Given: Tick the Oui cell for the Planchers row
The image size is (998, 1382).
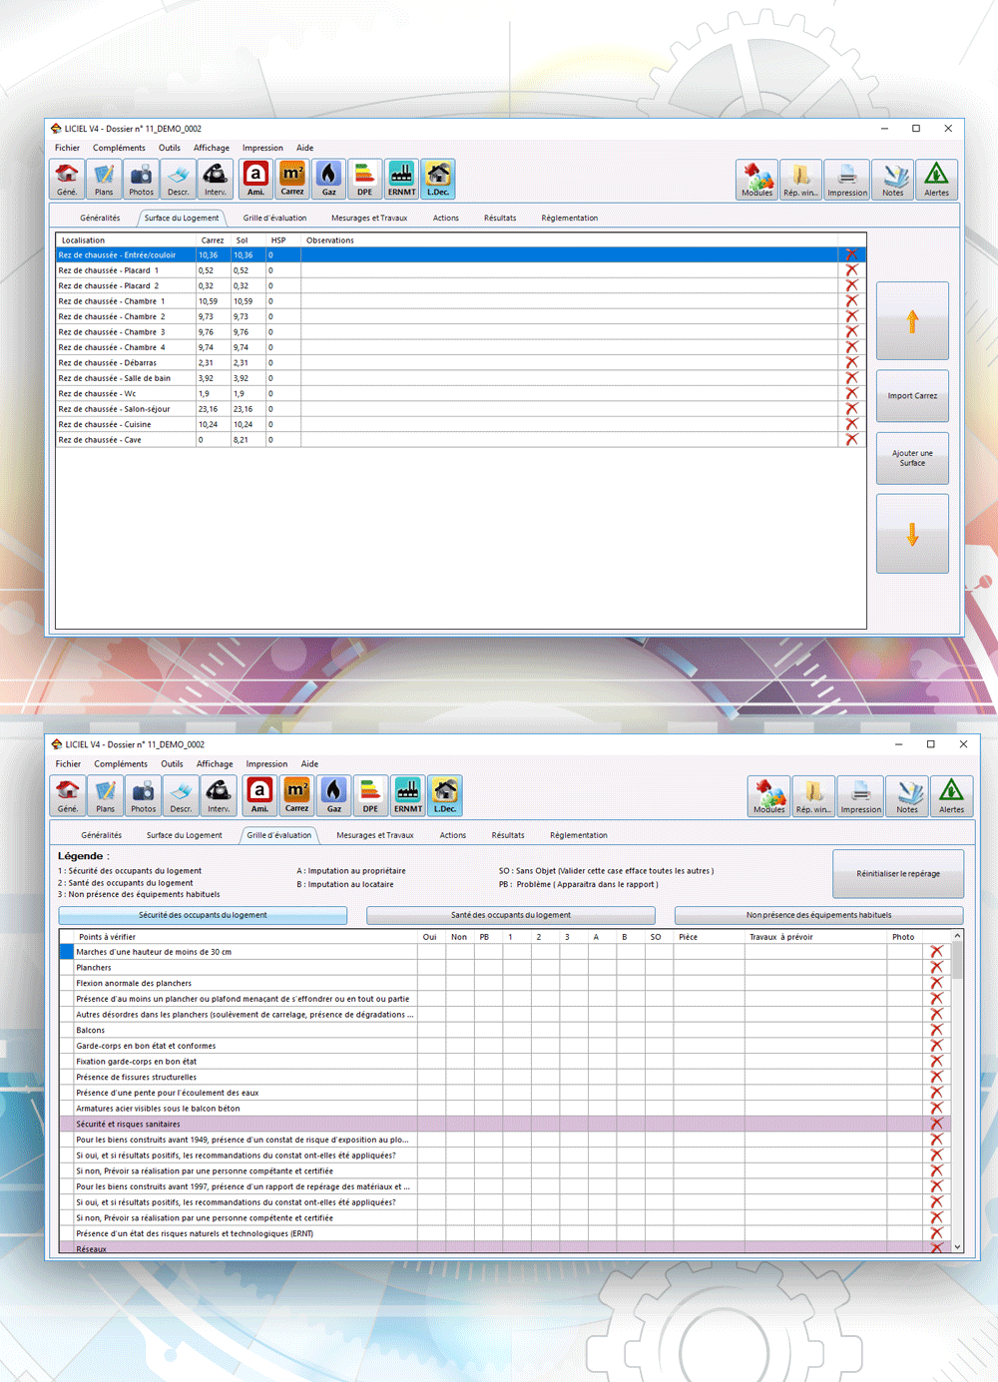Looking at the screenshot, I should pos(430,968).
